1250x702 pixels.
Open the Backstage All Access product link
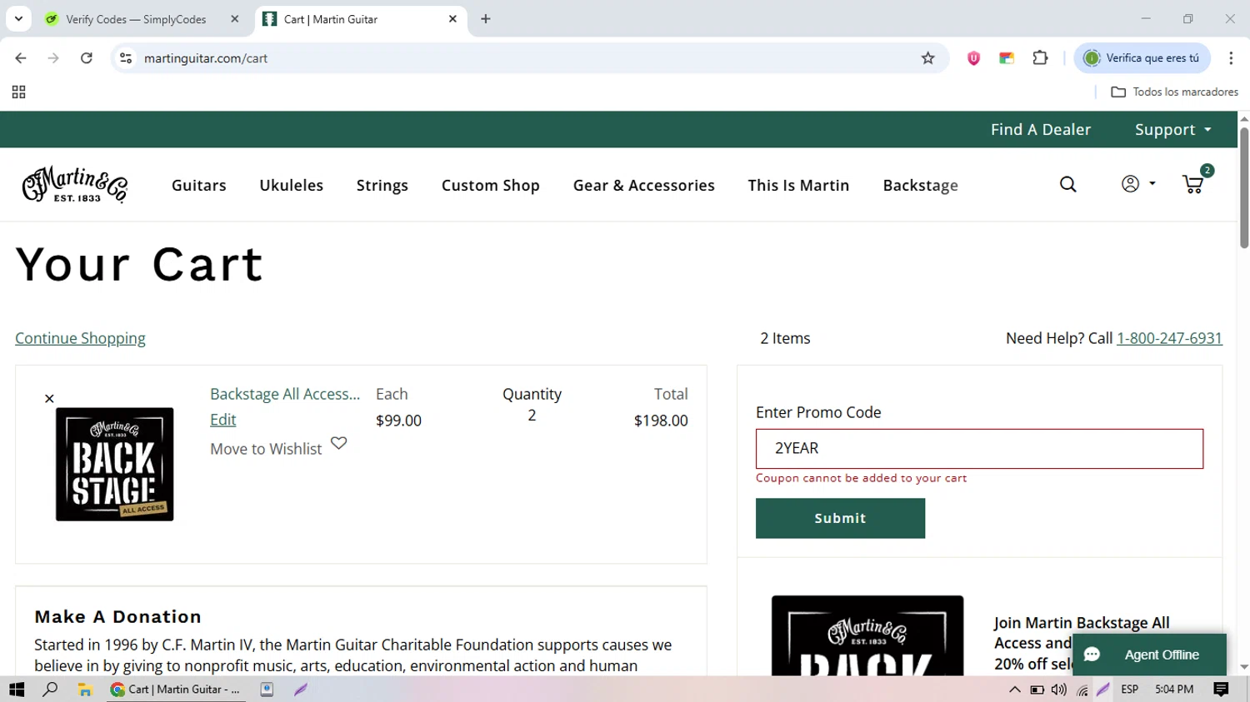285,394
